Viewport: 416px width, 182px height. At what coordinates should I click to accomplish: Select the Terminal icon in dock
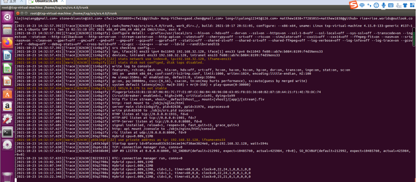point(7,132)
